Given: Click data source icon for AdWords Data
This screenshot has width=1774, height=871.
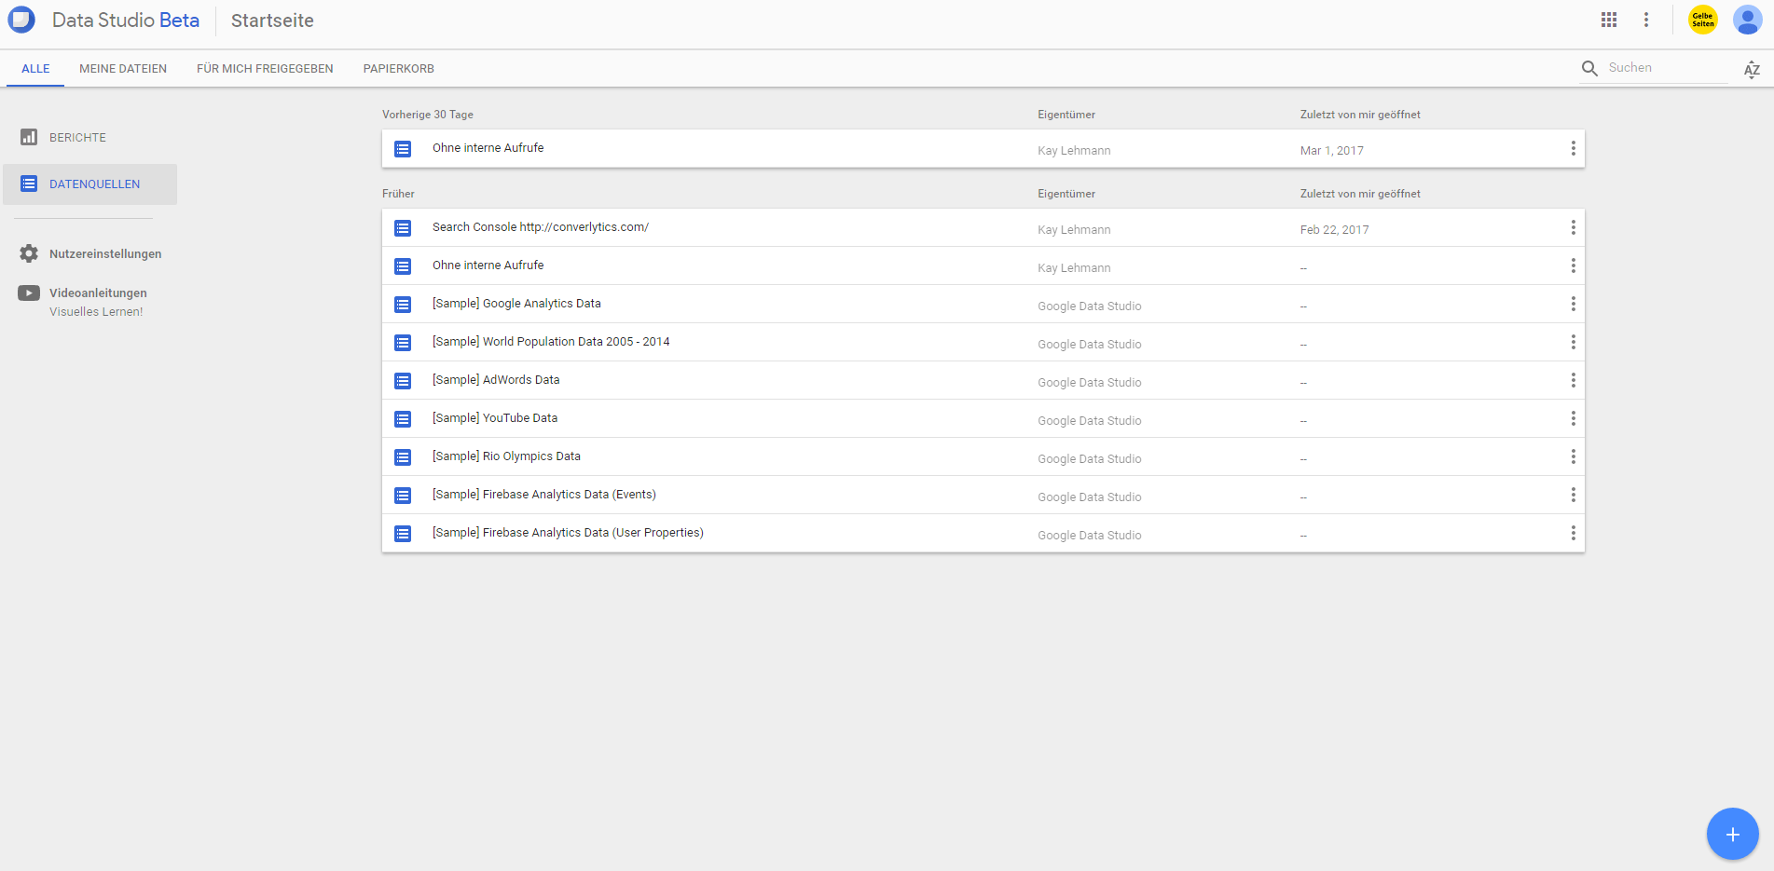Looking at the screenshot, I should tap(403, 381).
